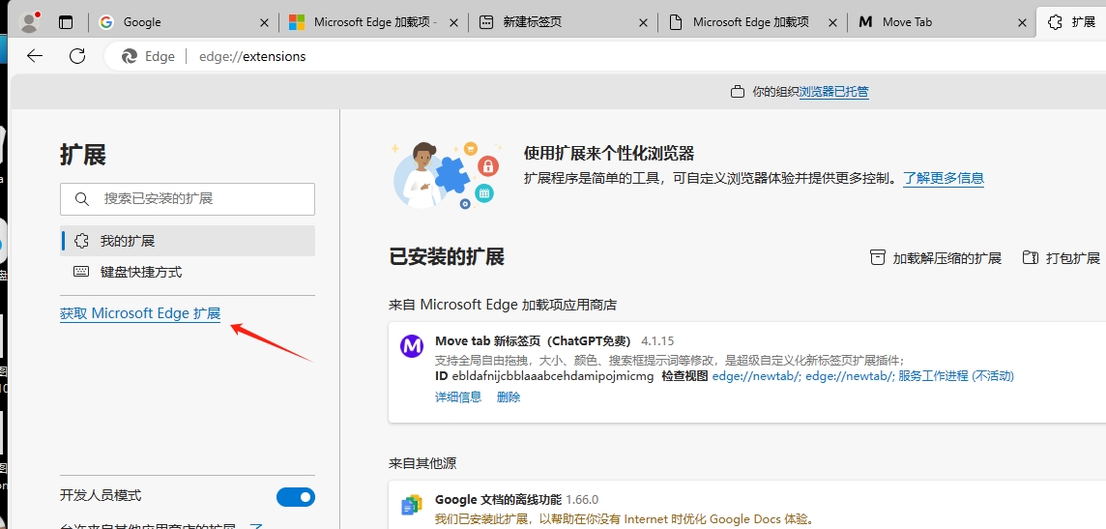Open 详细信息 for Move tab extension

tap(458, 397)
